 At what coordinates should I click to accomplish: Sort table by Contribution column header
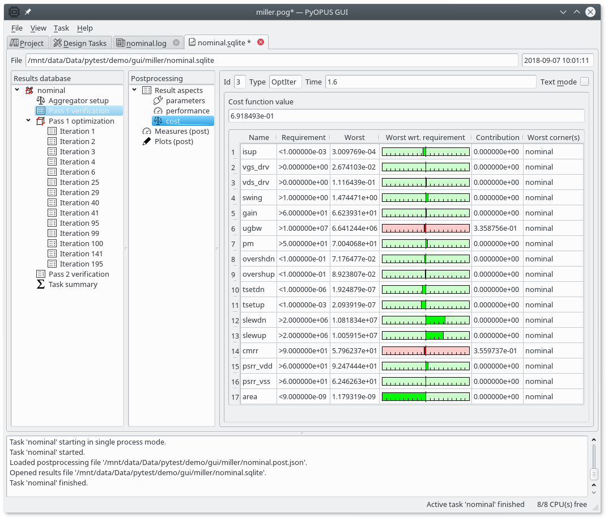tap(497, 137)
